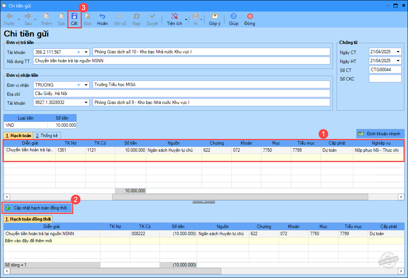Click the VND currency cell
408x278 pixels.
(26, 125)
